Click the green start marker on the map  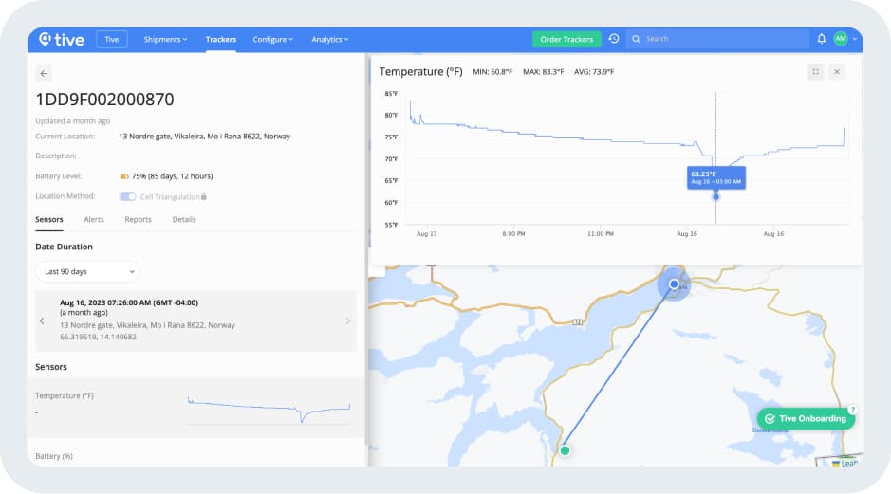pyautogui.click(x=565, y=450)
